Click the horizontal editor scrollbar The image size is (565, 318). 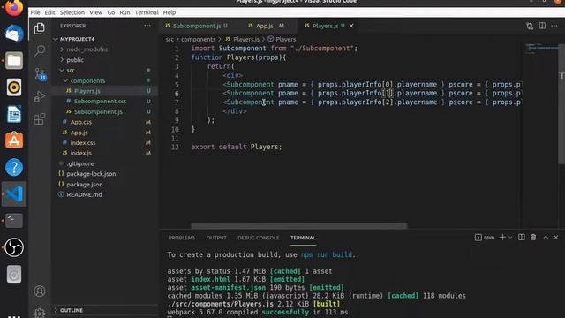click(298, 226)
